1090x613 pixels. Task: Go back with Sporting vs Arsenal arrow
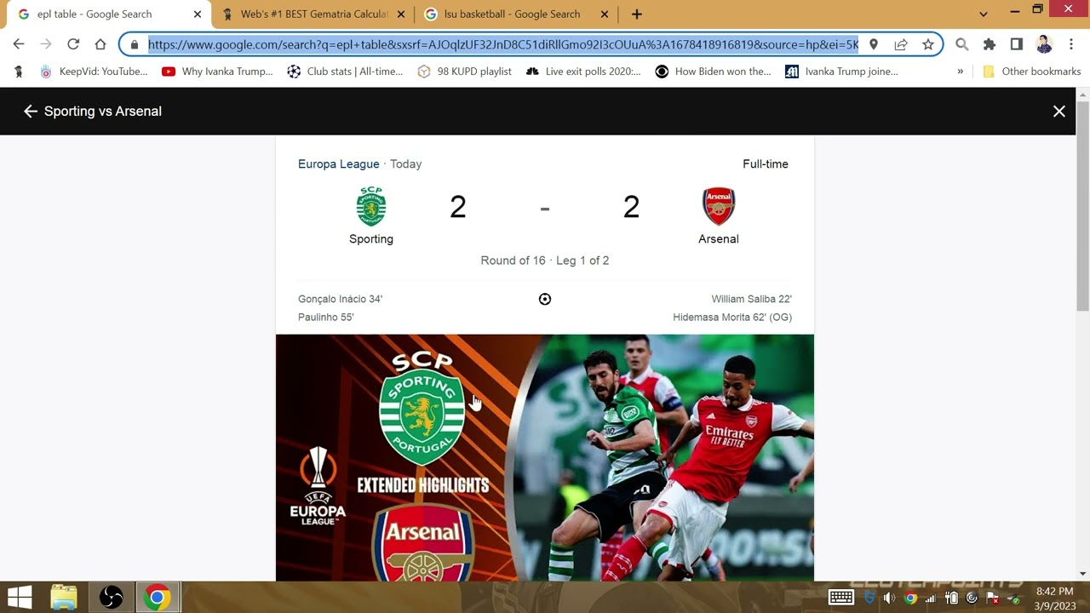point(31,111)
